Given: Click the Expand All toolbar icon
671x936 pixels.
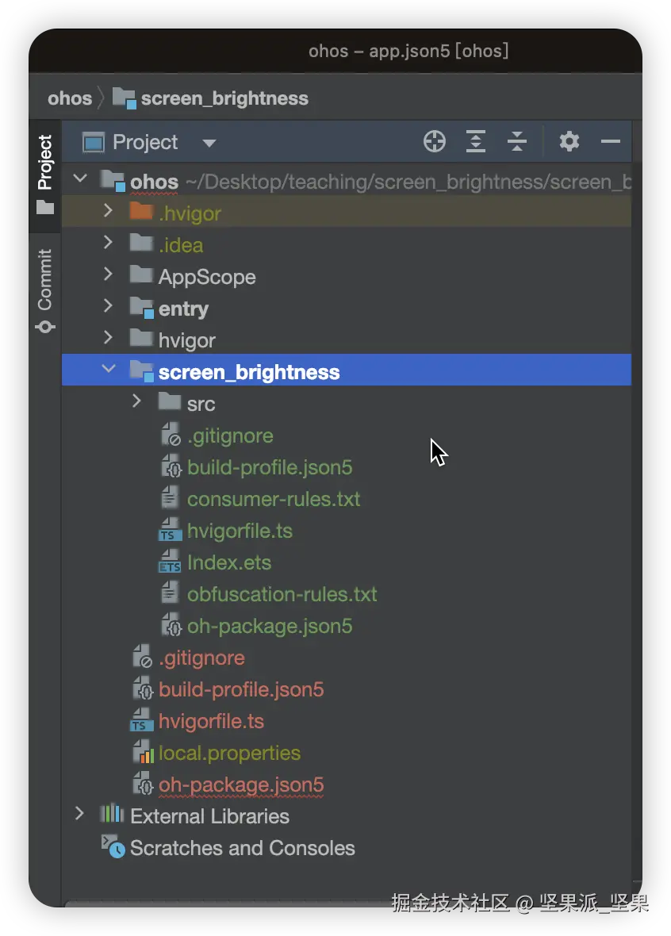Looking at the screenshot, I should [475, 142].
